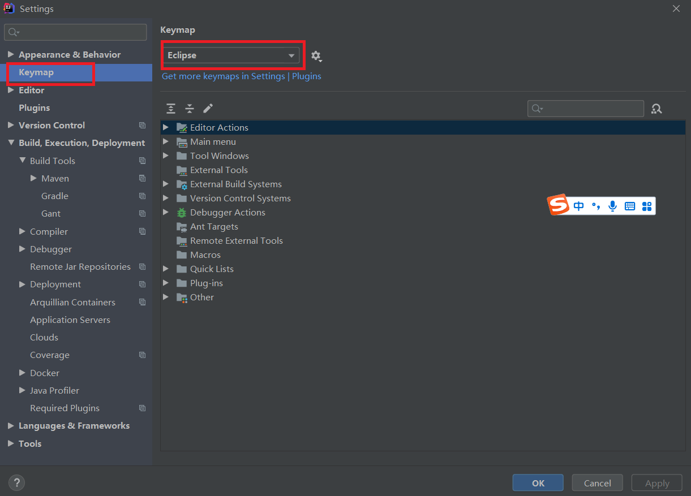The image size is (691, 496).
Task: Expand the Editor Actions tree node
Action: (166, 127)
